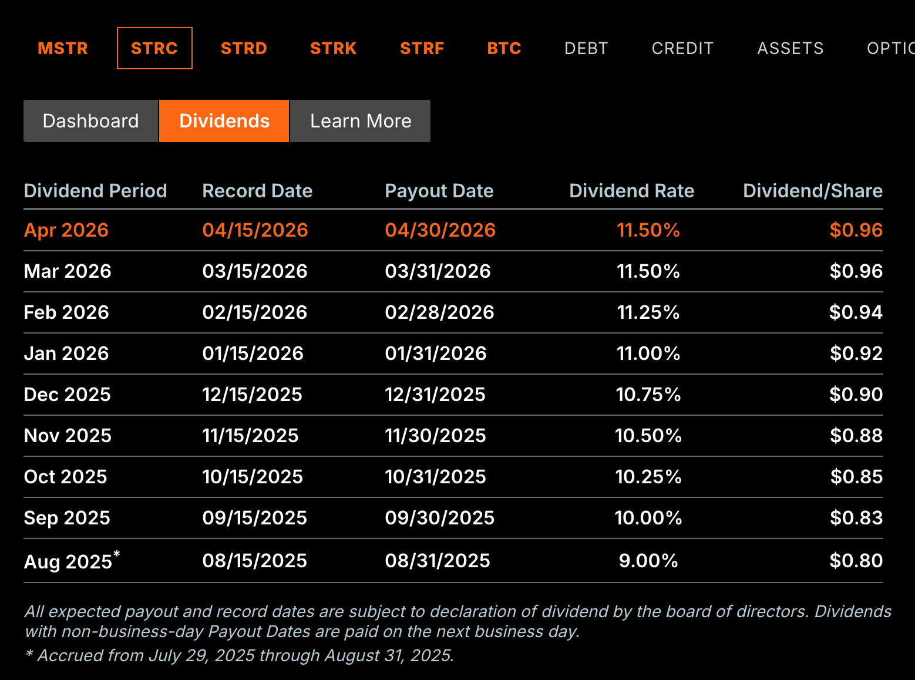The image size is (915, 680).
Task: Click the Mar 2026 row's $0.96 value
Action: coord(856,271)
